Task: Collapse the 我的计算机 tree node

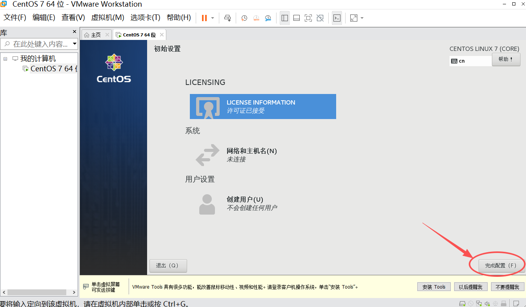Action: (5, 59)
